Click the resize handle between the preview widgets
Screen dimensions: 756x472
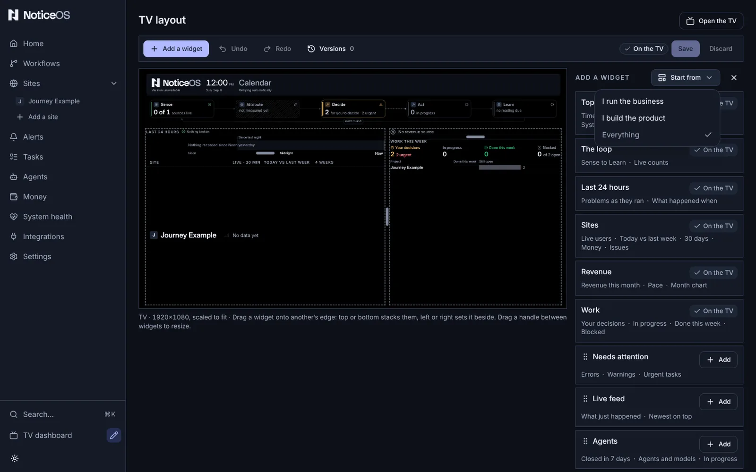(387, 217)
